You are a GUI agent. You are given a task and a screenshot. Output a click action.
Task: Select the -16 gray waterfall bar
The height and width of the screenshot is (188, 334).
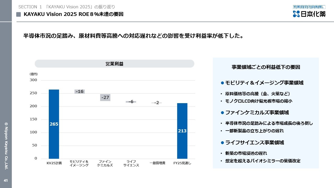(x=80, y=92)
